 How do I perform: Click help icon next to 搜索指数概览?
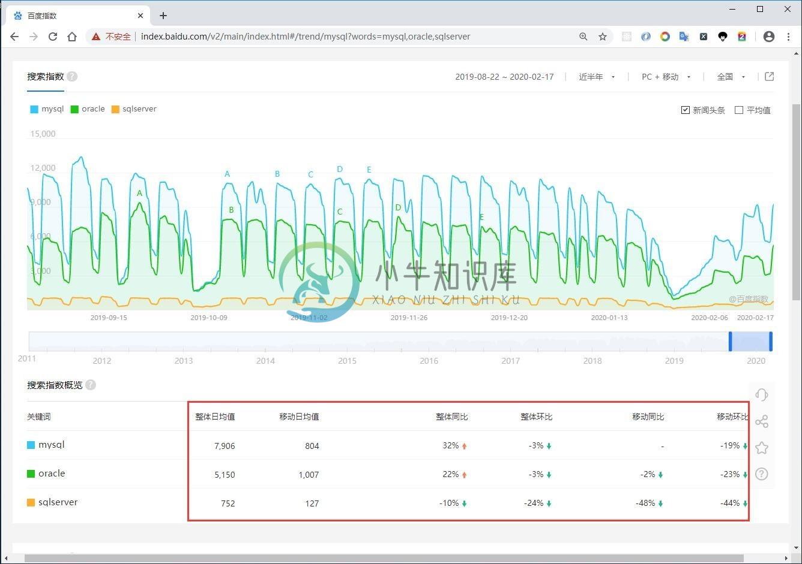[91, 385]
